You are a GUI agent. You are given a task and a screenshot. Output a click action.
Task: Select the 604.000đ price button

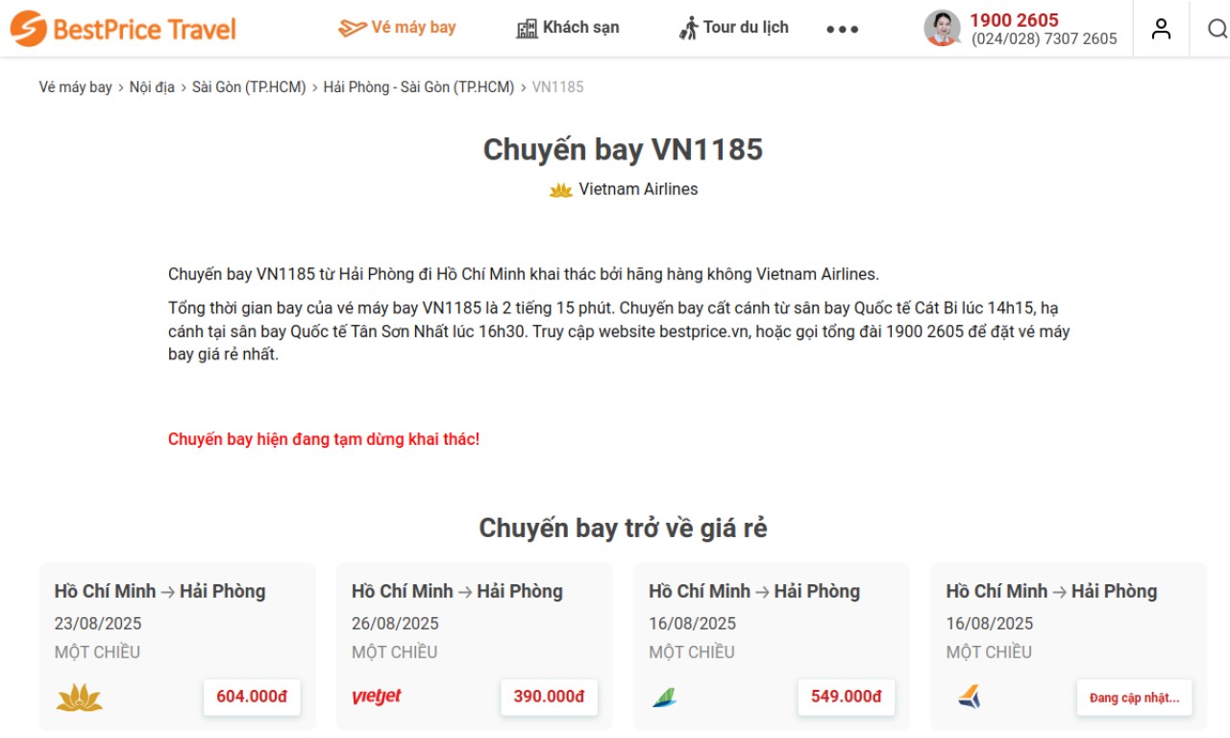[x=252, y=697]
